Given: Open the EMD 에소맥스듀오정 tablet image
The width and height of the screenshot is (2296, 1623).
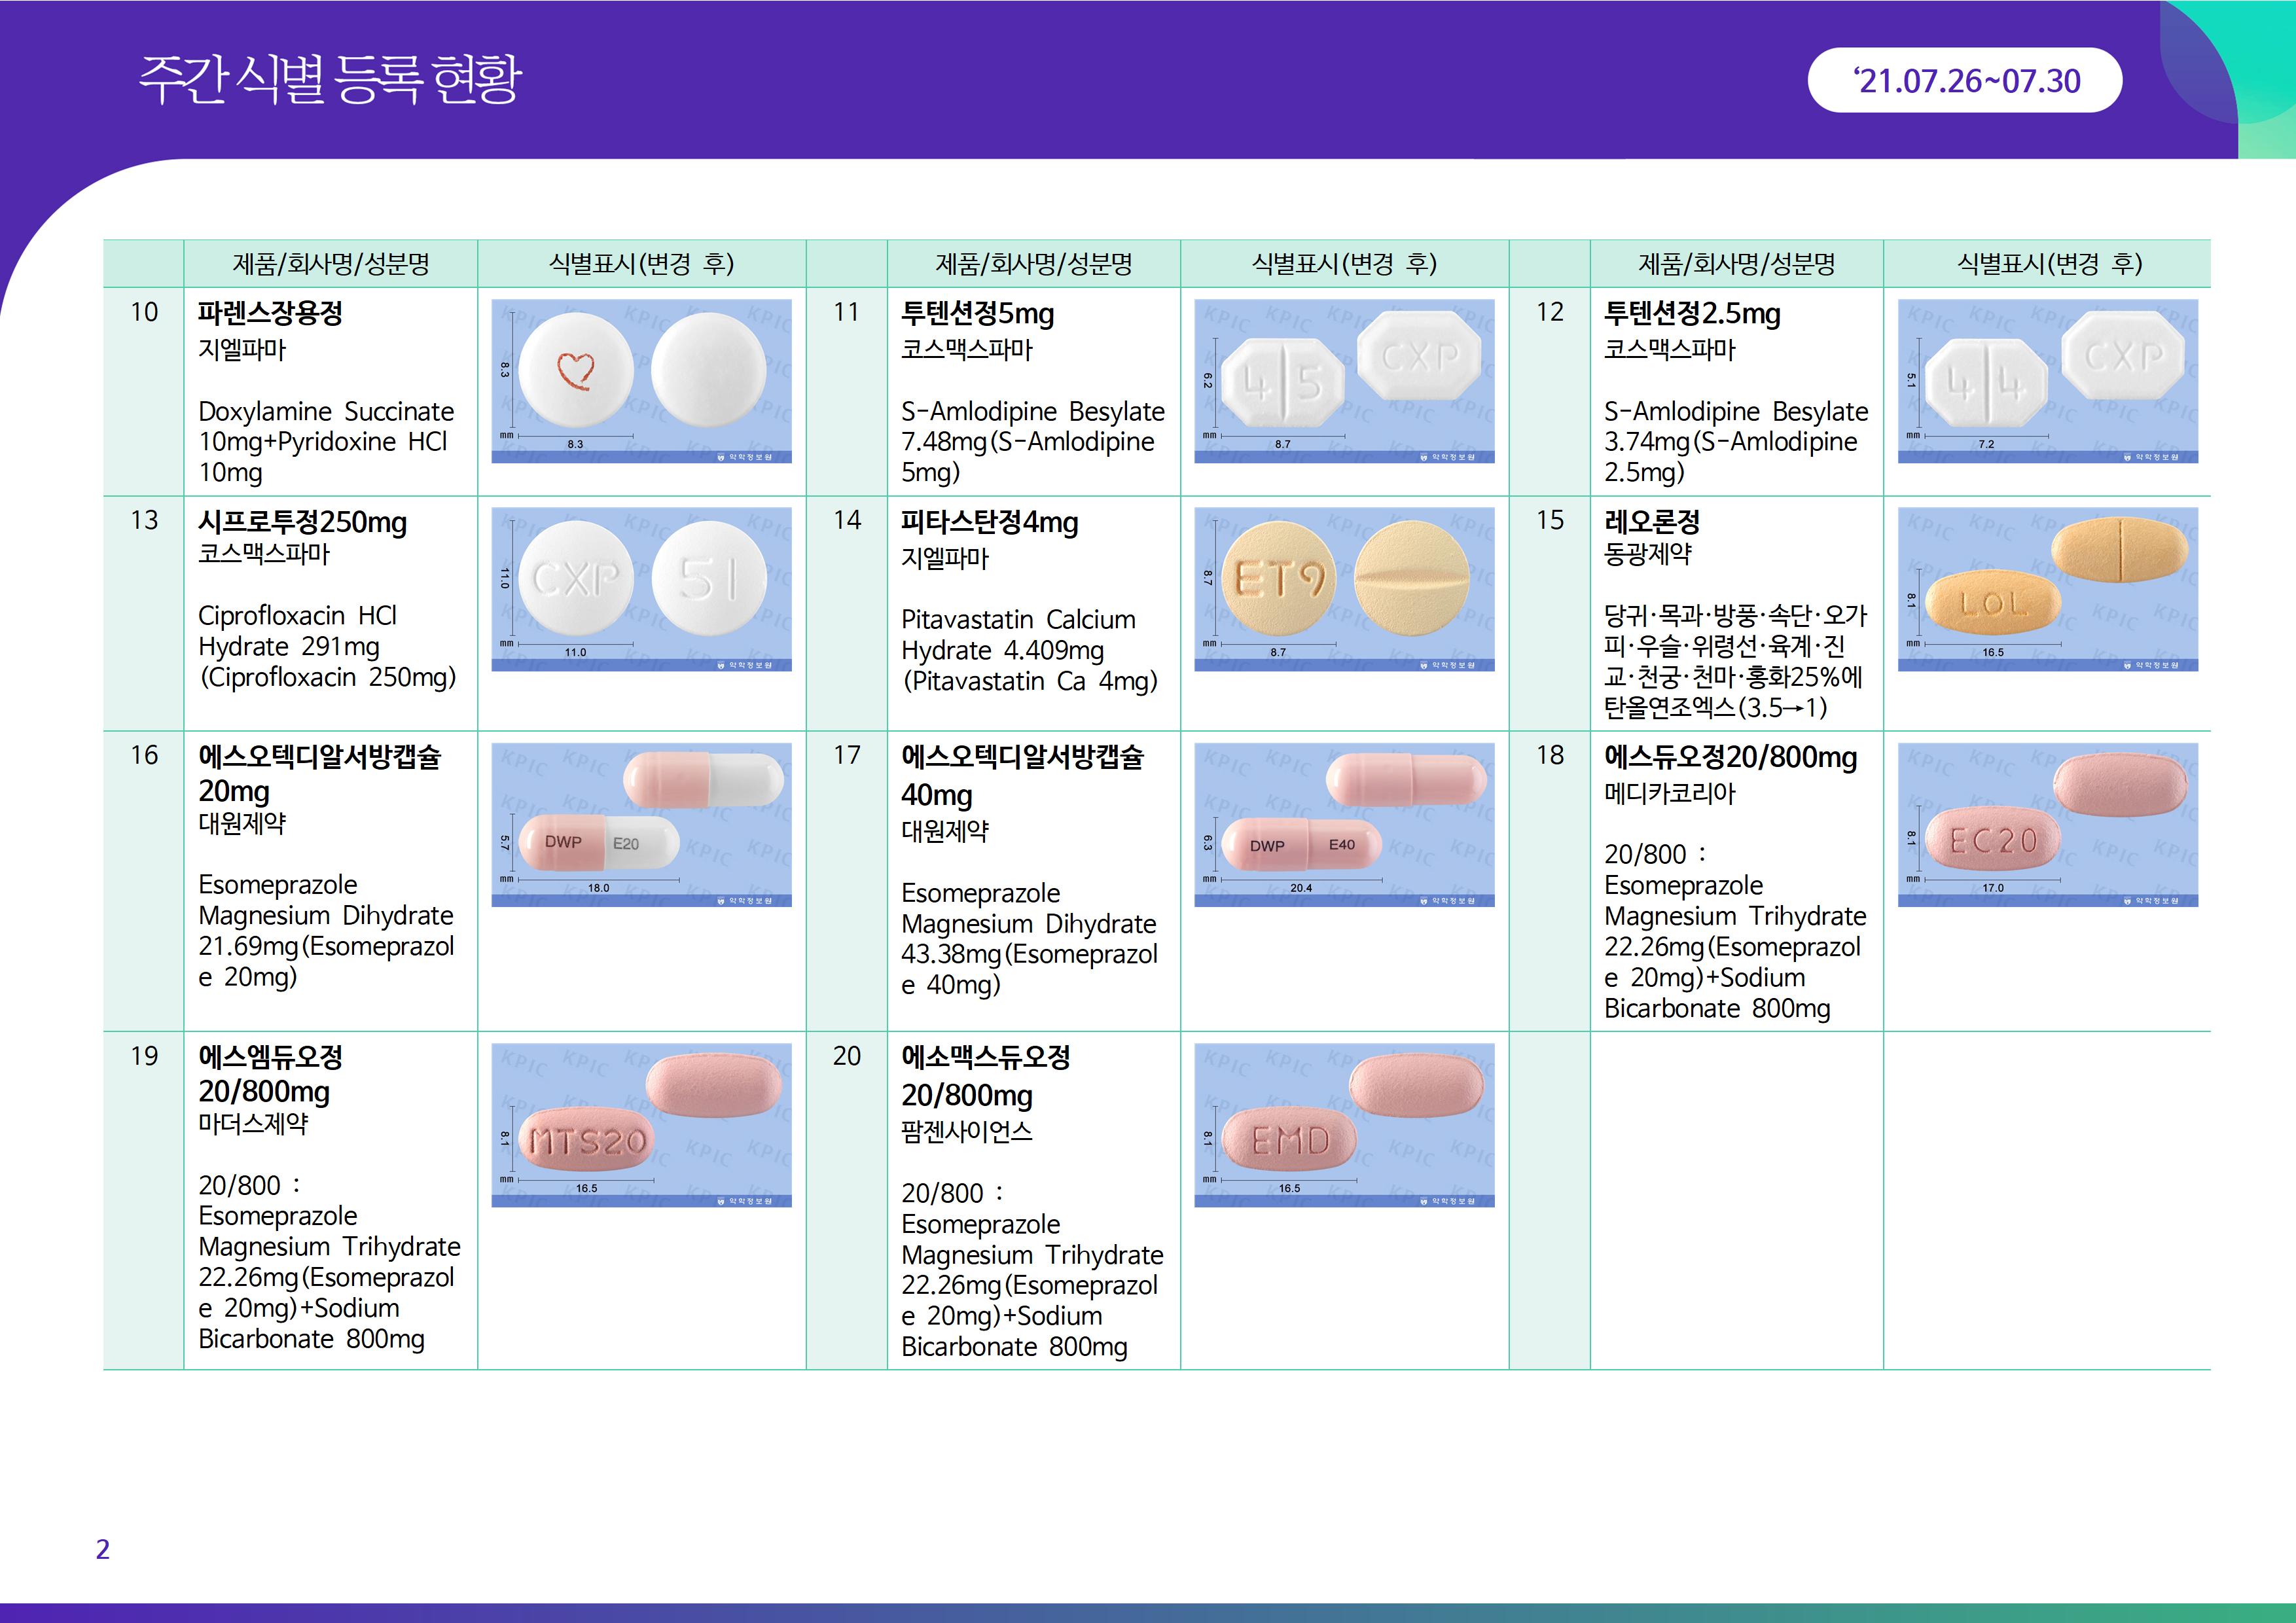Looking at the screenshot, I should [x=1344, y=1125].
